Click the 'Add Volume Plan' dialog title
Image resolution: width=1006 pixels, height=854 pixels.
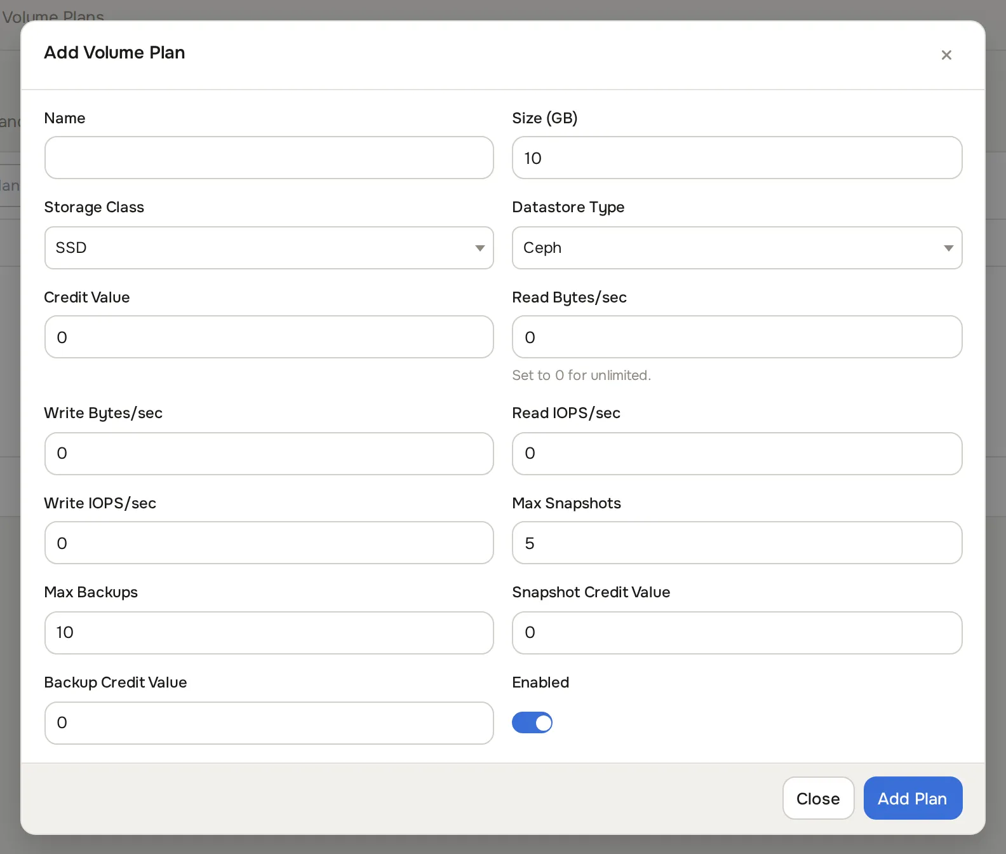pos(114,53)
